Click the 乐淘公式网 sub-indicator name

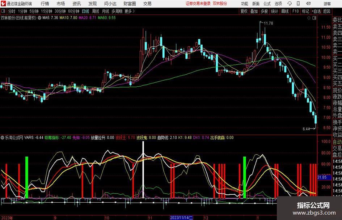(x=14, y=137)
